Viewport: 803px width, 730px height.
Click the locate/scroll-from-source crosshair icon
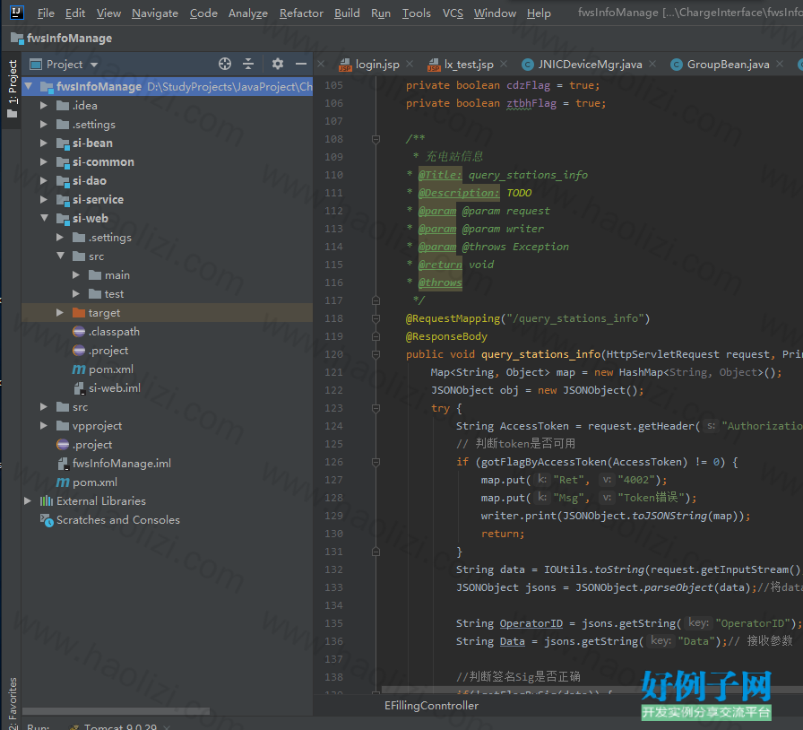point(225,64)
